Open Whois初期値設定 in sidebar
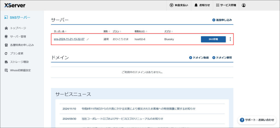280x128 pixels. point(18,70)
